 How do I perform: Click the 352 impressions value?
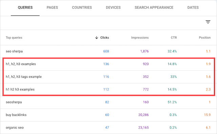(x=146, y=77)
